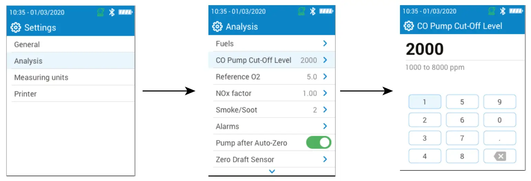This screenshot has width=531, height=181.
Task: Click Bluetooth icon in Settings screen status bar
Action: pos(111,13)
